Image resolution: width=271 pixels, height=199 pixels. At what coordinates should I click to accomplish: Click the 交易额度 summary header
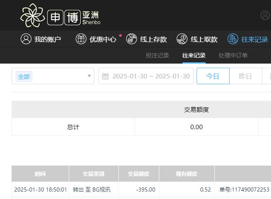pyautogui.click(x=197, y=109)
